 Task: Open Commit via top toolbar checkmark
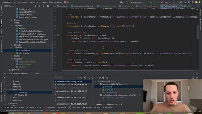coord(174,2)
